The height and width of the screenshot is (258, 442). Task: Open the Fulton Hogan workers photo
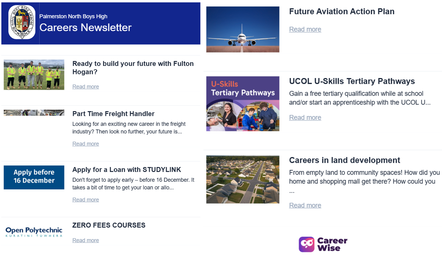34,75
